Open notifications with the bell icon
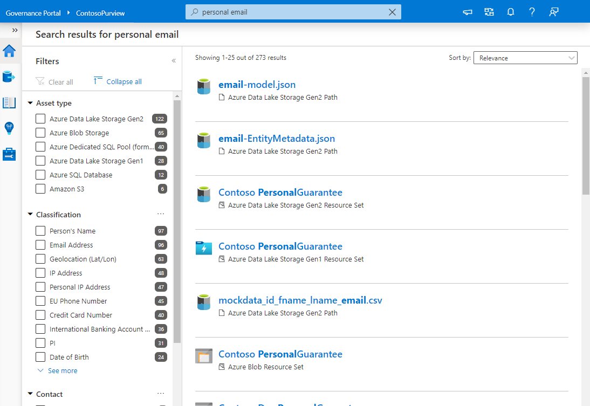This screenshot has height=406, width=590. click(x=510, y=12)
